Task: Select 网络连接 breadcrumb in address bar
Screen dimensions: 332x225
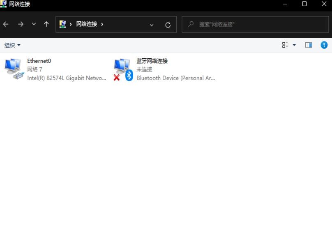Action: (87, 24)
